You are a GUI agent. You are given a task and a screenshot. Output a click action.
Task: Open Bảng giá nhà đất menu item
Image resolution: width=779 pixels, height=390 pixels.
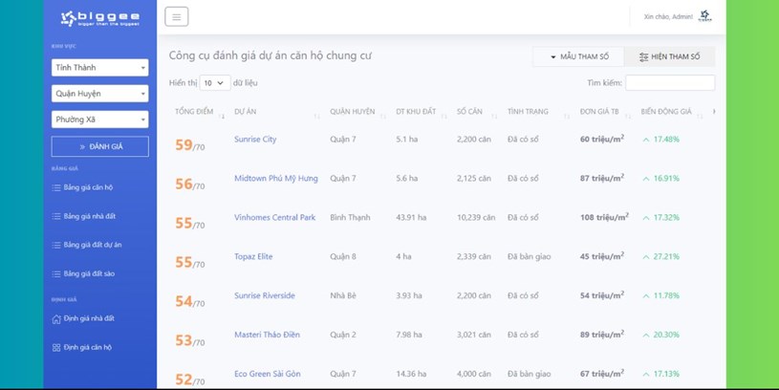tap(83, 216)
